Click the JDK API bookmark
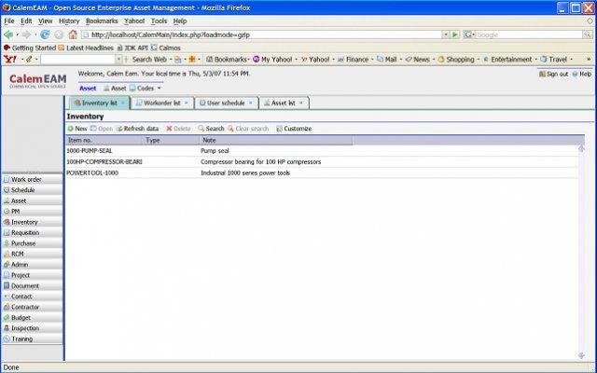Screen dimensions: 597x373 (x=132, y=48)
